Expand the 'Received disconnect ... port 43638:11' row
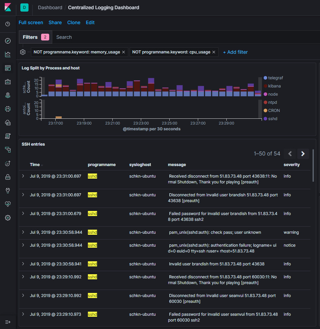Screen dimensions: 320x329 tap(23, 176)
